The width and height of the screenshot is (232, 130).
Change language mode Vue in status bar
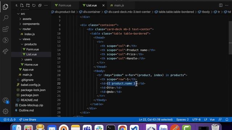point(212,120)
